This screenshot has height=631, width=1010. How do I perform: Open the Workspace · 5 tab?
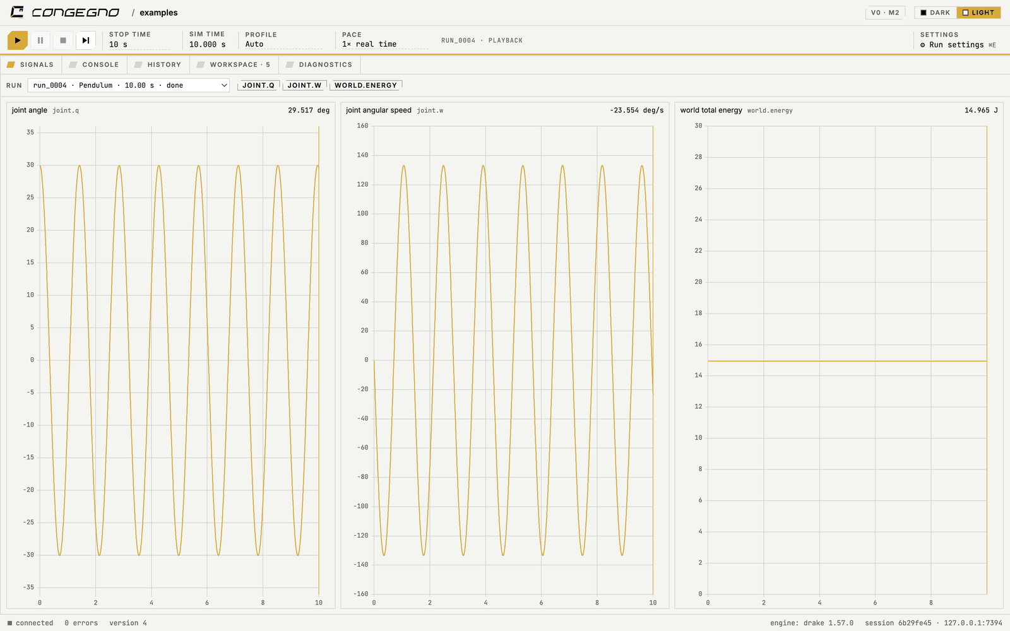[234, 64]
